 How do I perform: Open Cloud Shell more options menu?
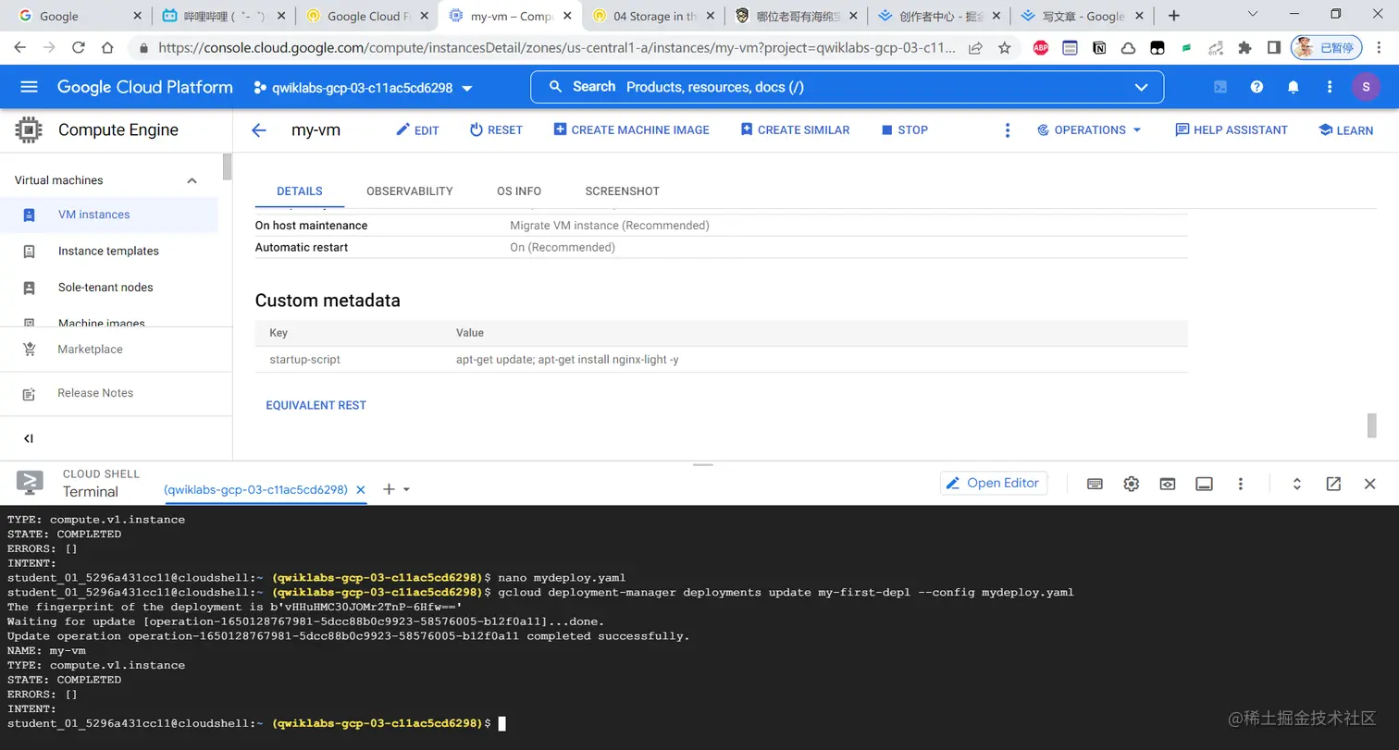point(1240,484)
